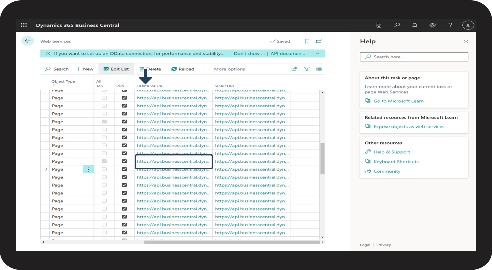
Task: Click the back arrow button
Action: 28,41
